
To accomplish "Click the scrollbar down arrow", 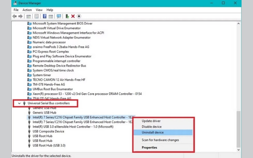I will (x=238, y=150).
